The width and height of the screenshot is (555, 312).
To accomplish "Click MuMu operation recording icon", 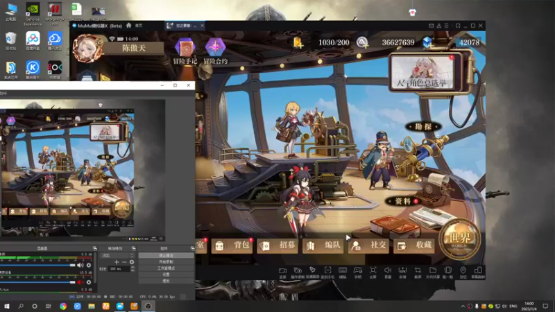I will pyautogui.click(x=298, y=272).
